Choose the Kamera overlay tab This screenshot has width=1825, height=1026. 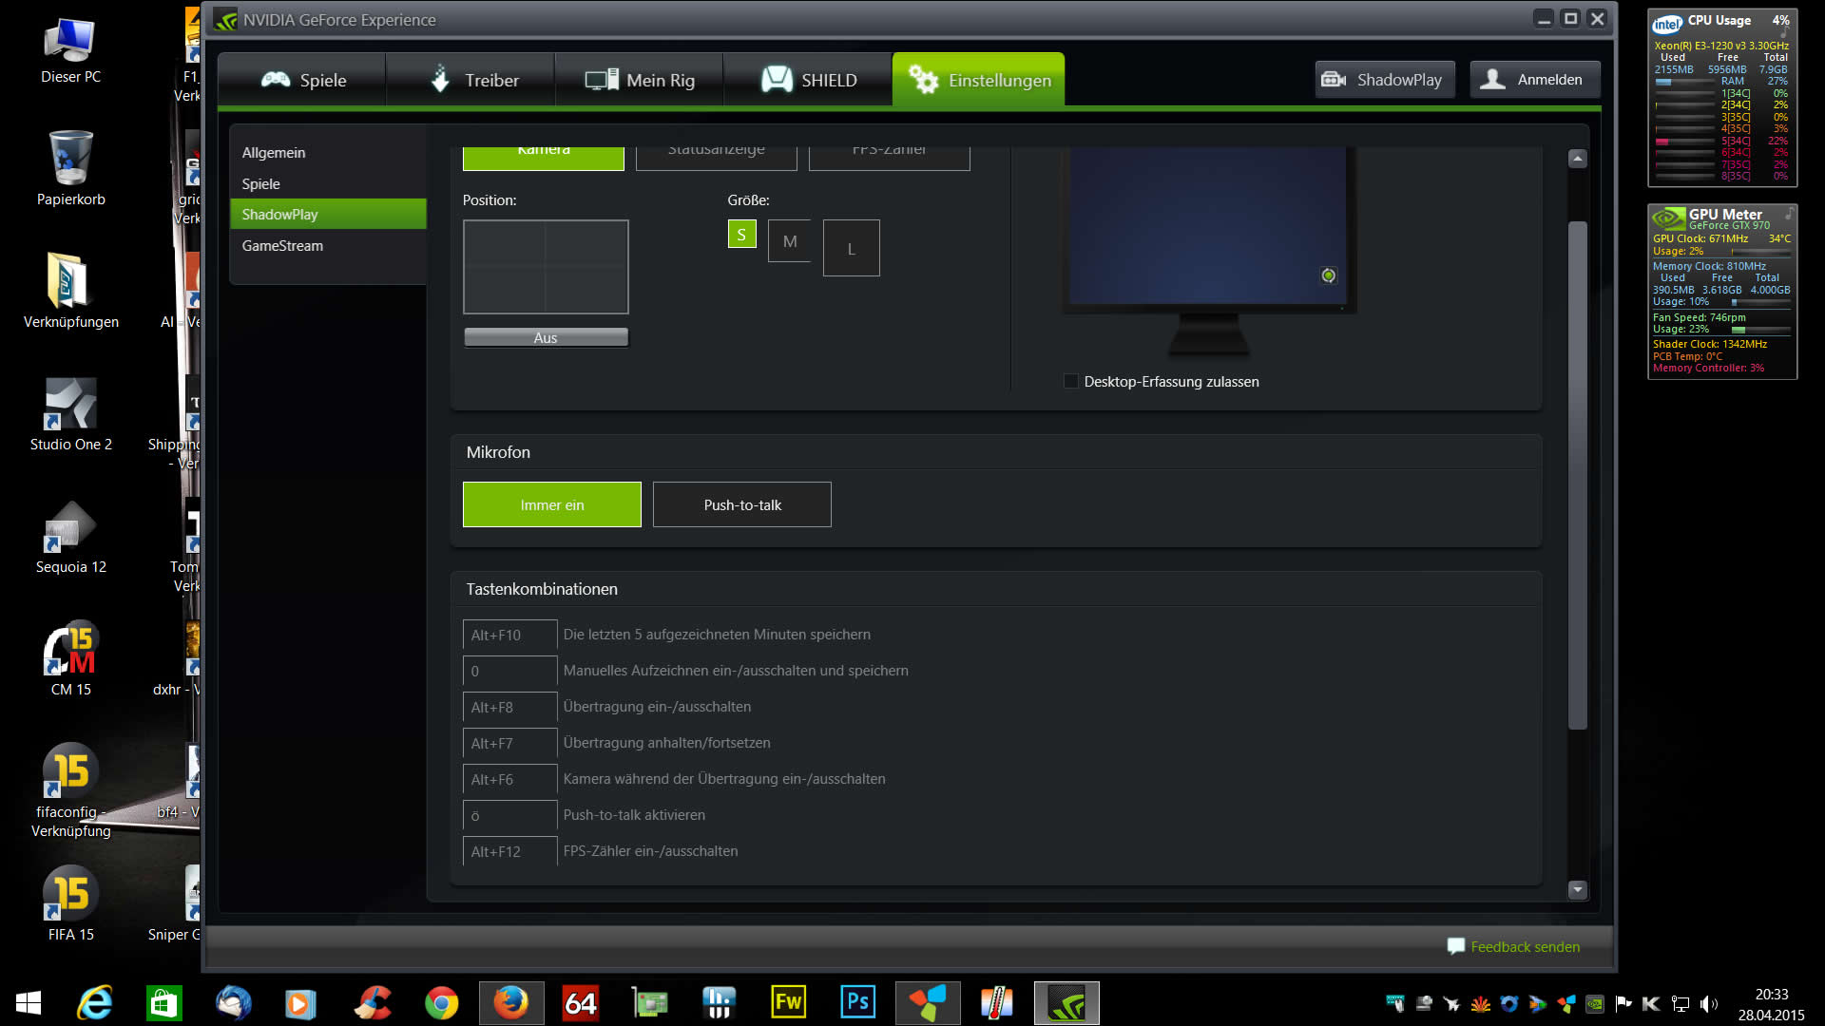[544, 157]
